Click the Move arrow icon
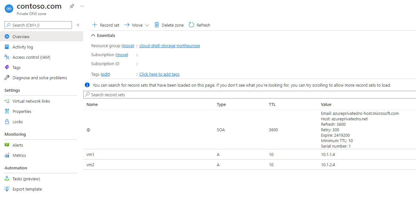Viewport: 416px width, 197px height. (x=127, y=25)
